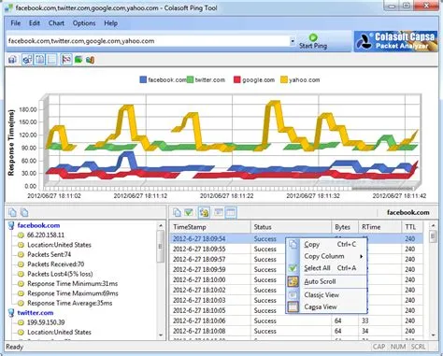Toggle the grid toolbar icon beside page icon
Screen dimensions: 443x356
point(51,59)
